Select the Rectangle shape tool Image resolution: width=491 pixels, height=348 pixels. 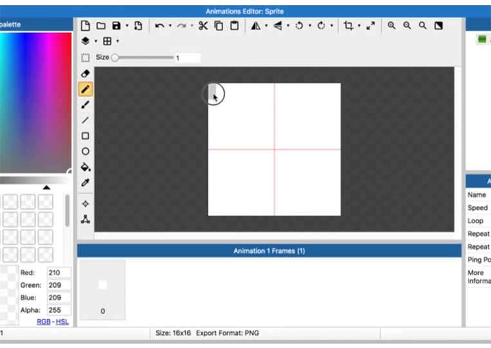(x=85, y=136)
